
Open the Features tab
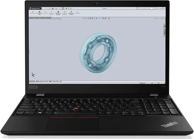tap(32, 18)
